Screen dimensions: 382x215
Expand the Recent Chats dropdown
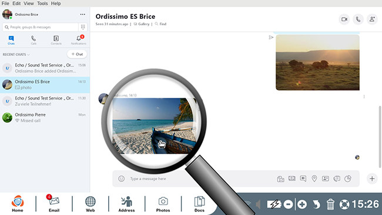point(16,54)
